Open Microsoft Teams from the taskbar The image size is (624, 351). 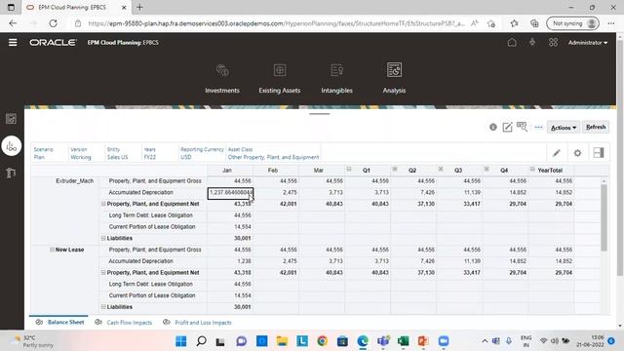(x=383, y=341)
